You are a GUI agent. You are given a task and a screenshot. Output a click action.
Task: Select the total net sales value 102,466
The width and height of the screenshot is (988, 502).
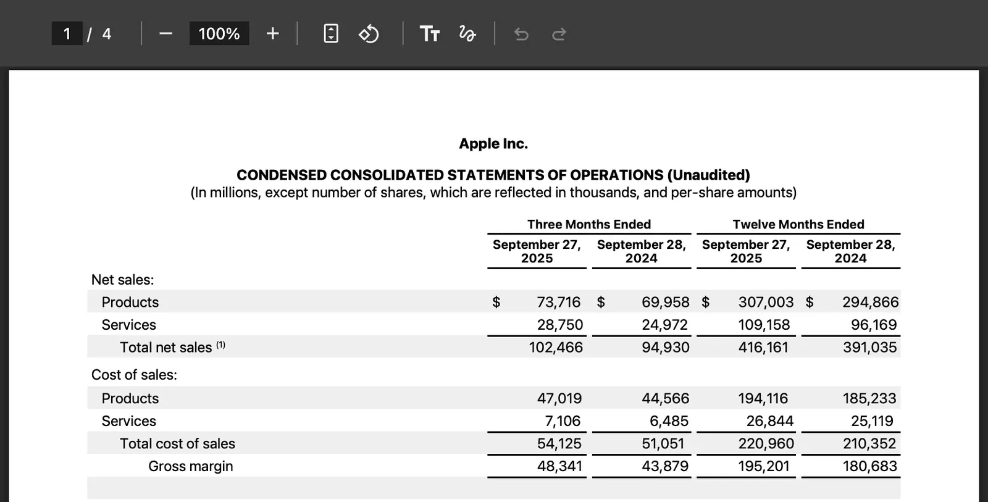click(556, 347)
